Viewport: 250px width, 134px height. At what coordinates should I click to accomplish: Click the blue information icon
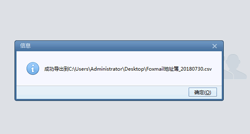point(33,69)
